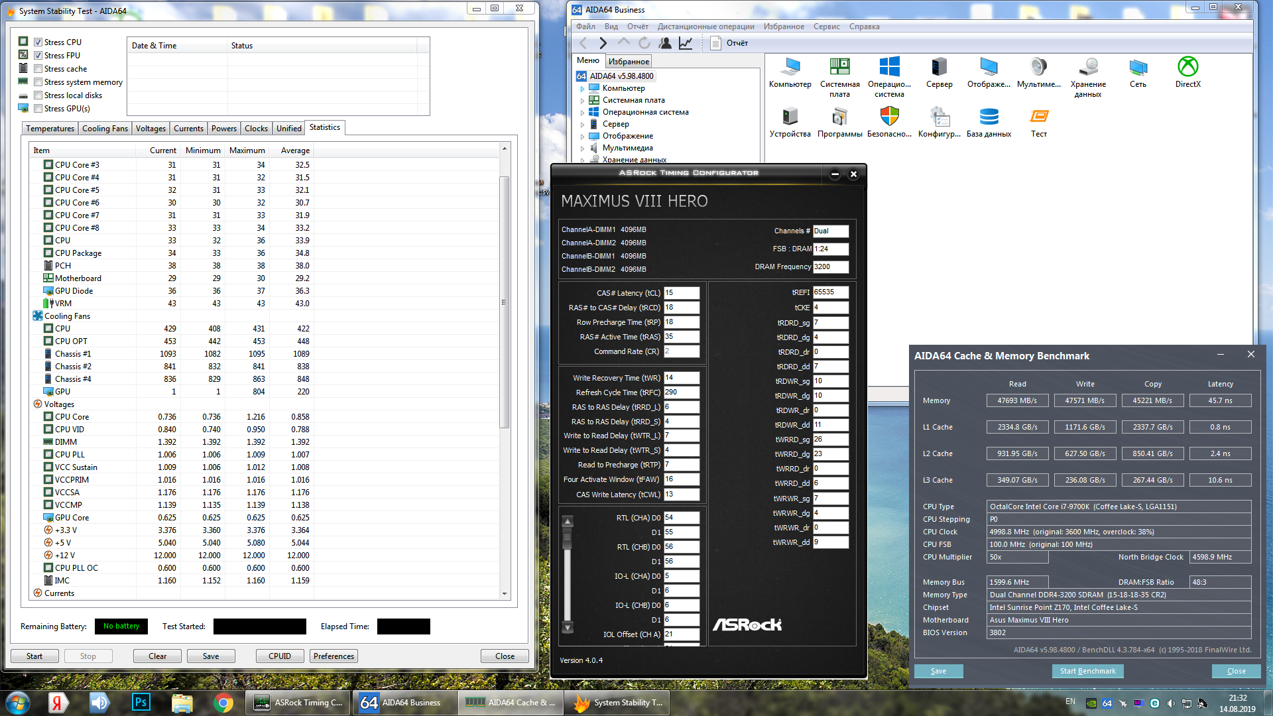Enable the Stress GPU(s) checkbox
The width and height of the screenshot is (1273, 716).
tap(38, 109)
